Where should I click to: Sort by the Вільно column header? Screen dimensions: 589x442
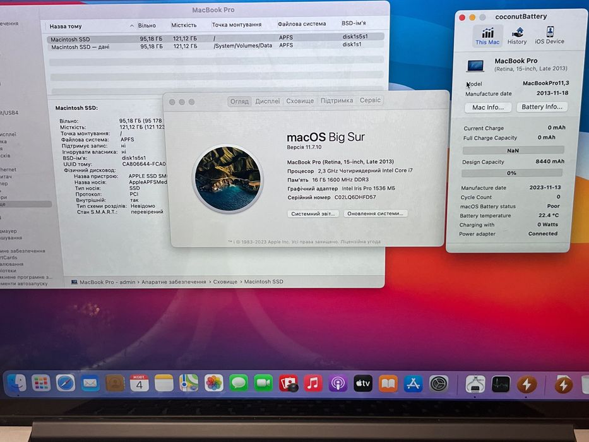click(x=147, y=25)
